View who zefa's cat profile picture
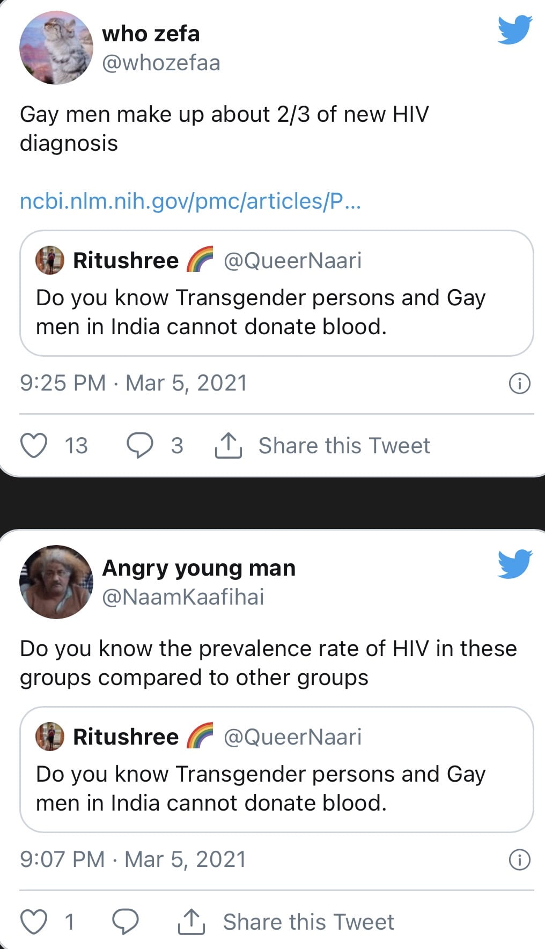The image size is (545, 949). (56, 48)
